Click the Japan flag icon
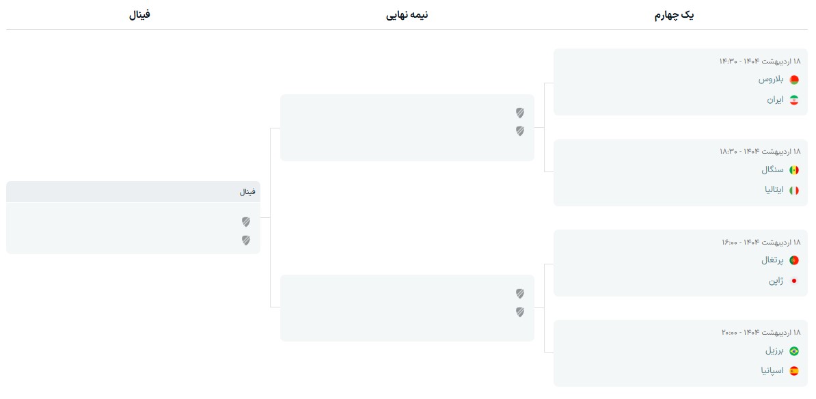This screenshot has height=399, width=816. (x=793, y=281)
